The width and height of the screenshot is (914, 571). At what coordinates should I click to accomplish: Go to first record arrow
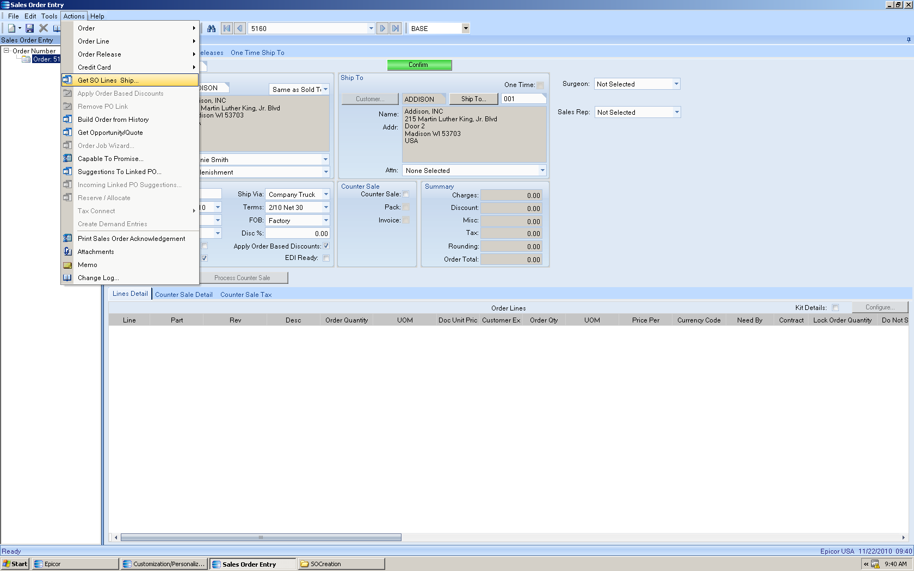(227, 28)
